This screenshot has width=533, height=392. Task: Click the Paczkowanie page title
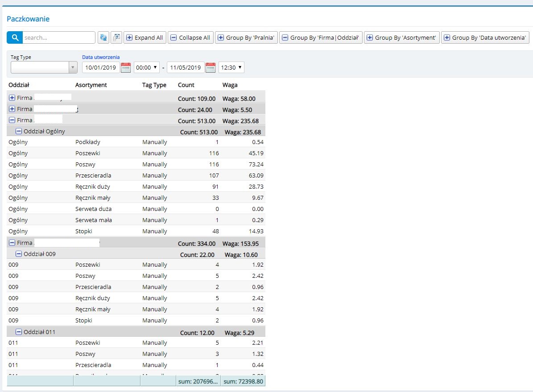pos(28,19)
